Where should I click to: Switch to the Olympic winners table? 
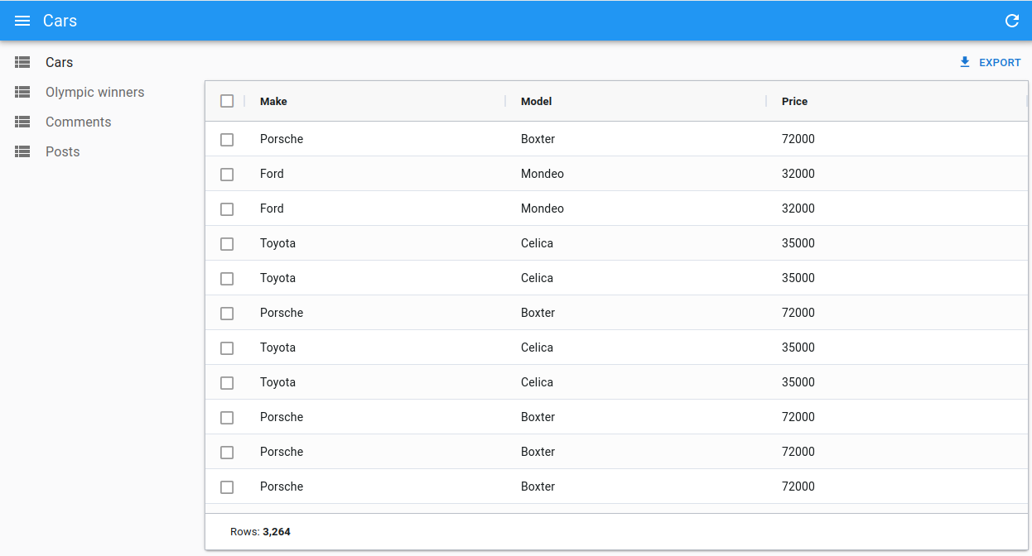click(x=94, y=92)
